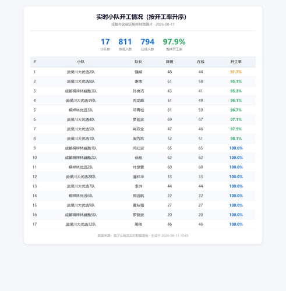Select team 武侯川大优选4队

81,119
